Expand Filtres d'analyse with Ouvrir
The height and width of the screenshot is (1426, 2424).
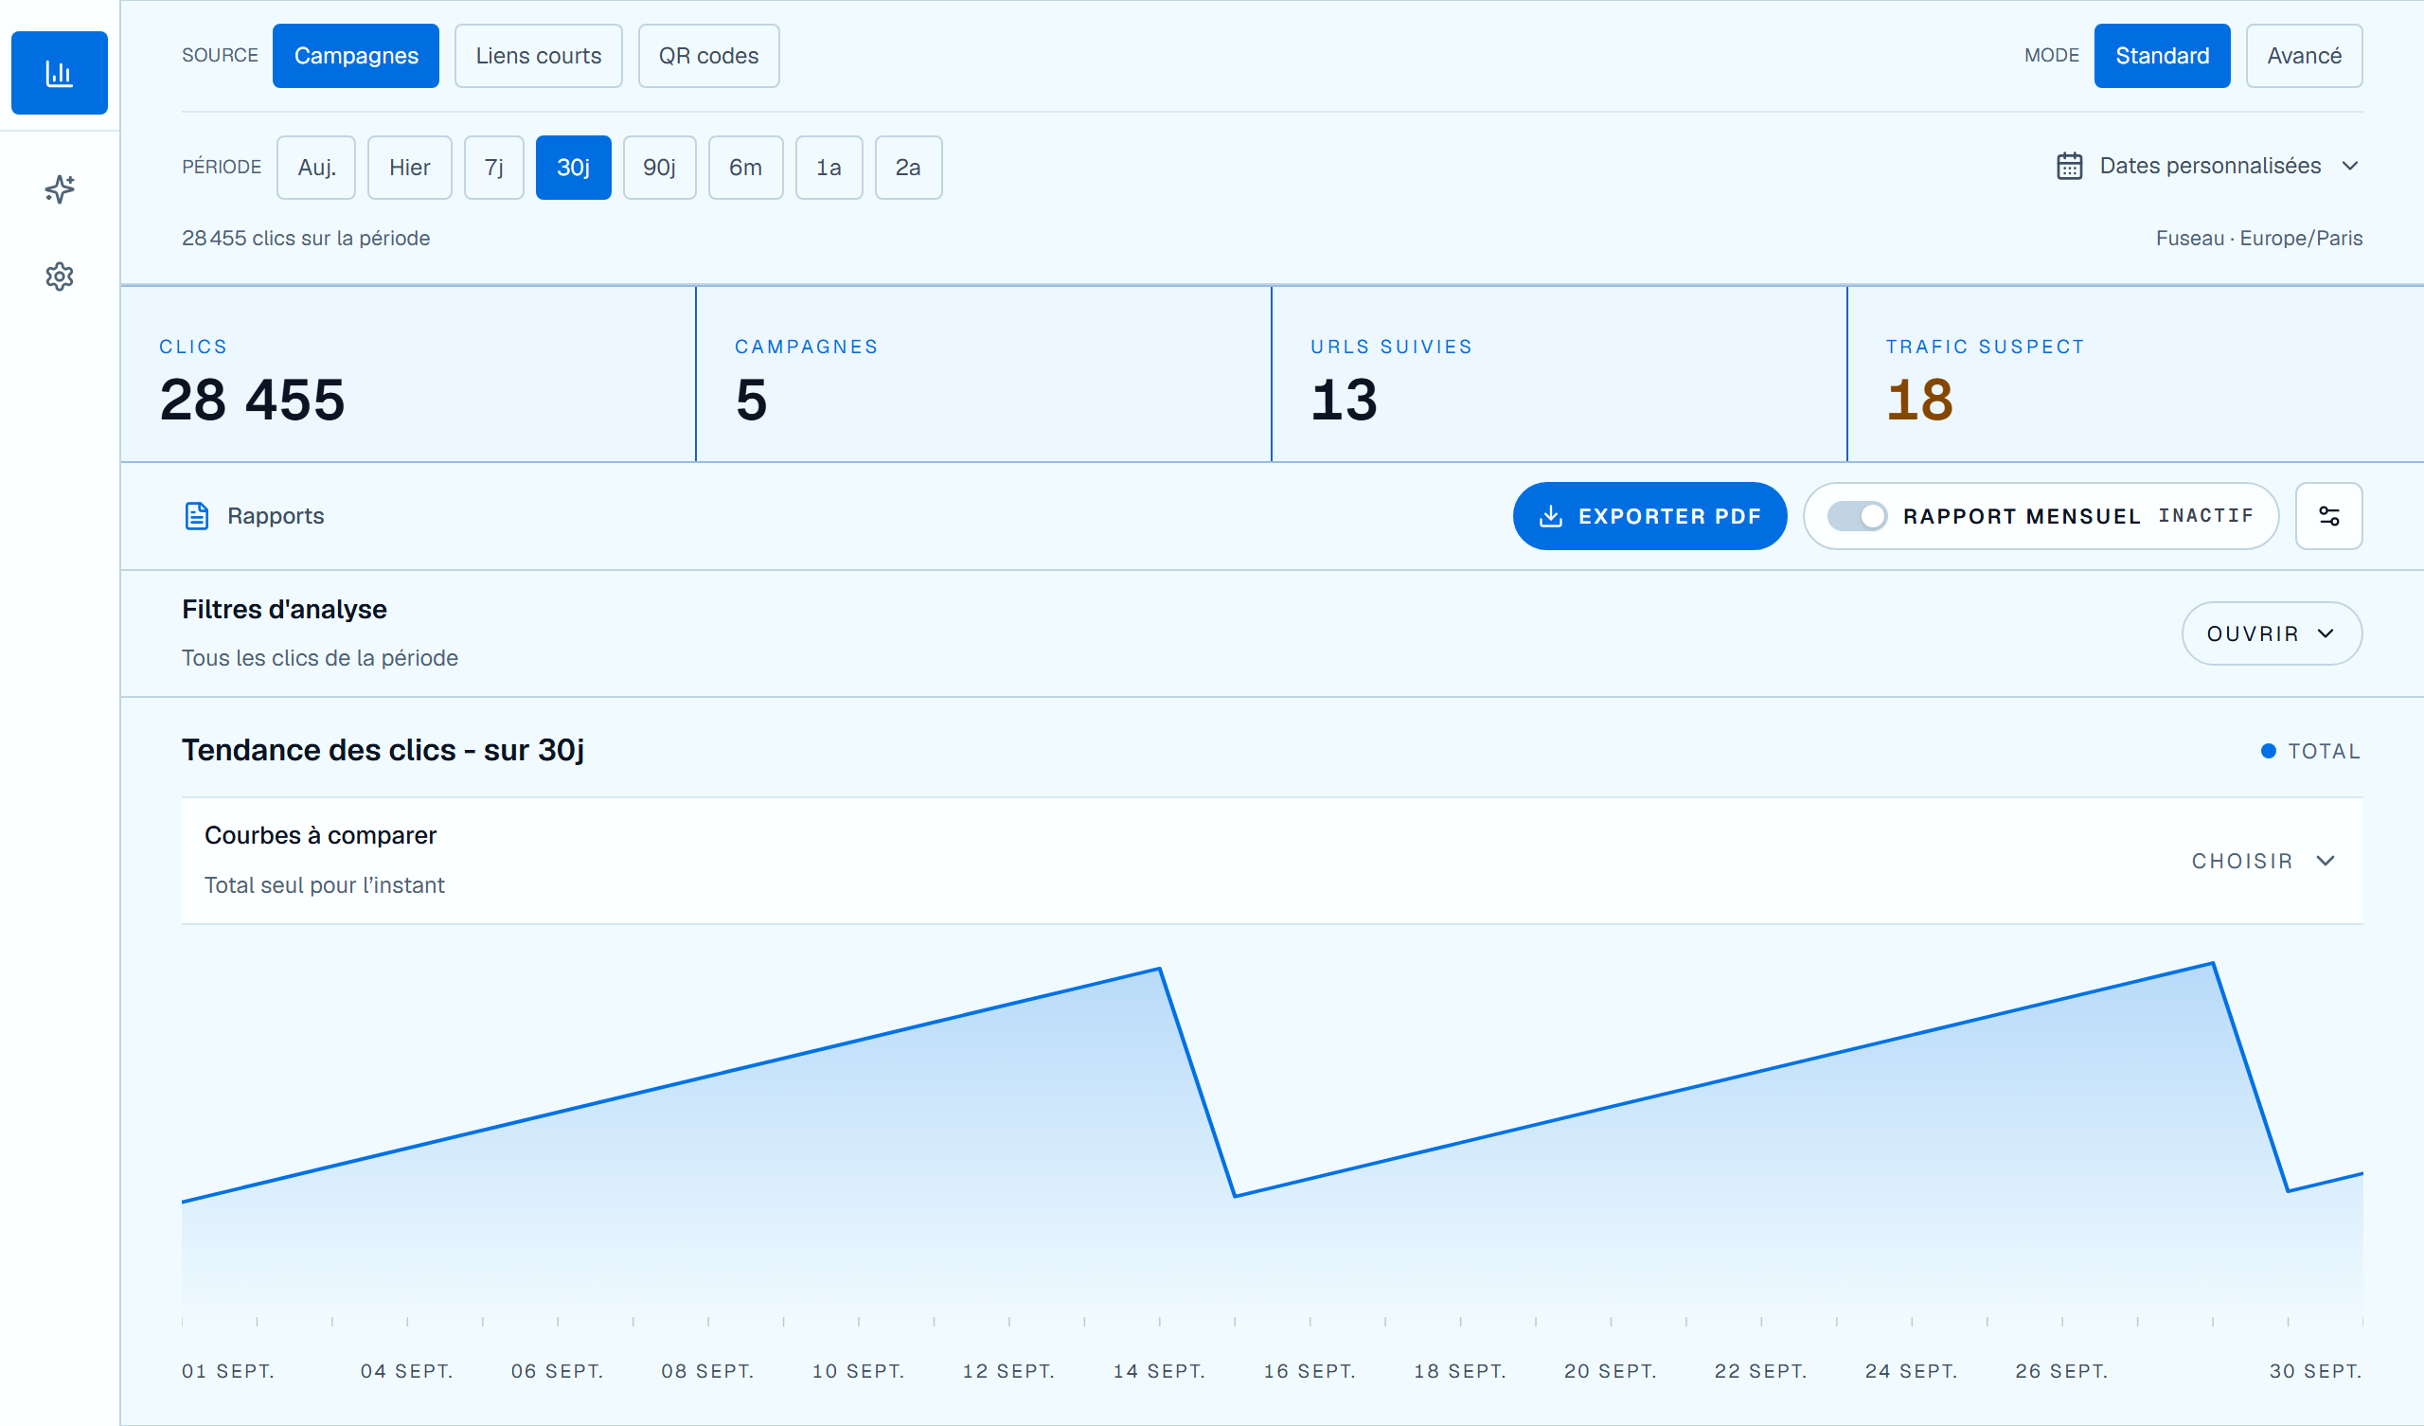pos(2272,633)
